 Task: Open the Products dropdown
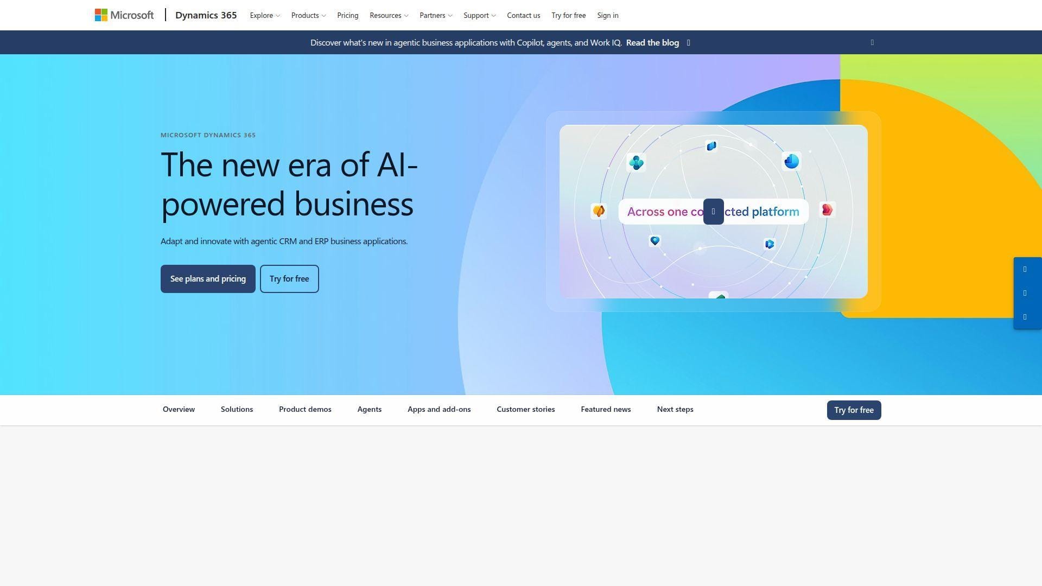308,15
